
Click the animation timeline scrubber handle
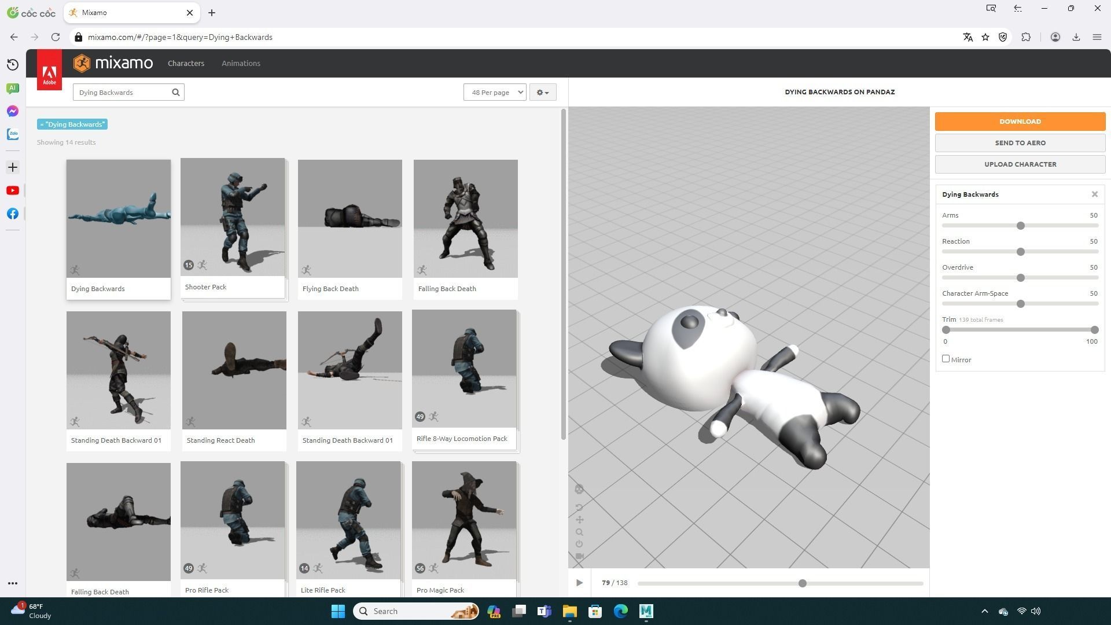(802, 583)
